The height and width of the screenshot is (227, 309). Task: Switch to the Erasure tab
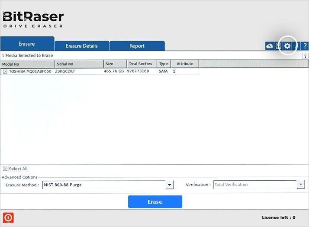(x=27, y=44)
